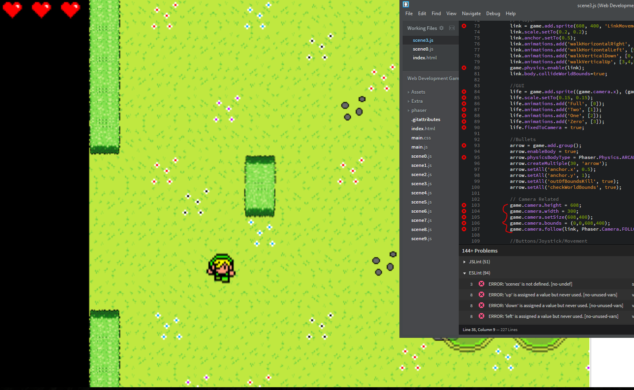The image size is (634, 390).
Task: Click the '//Bullets' comment in the code
Action: [522, 139]
